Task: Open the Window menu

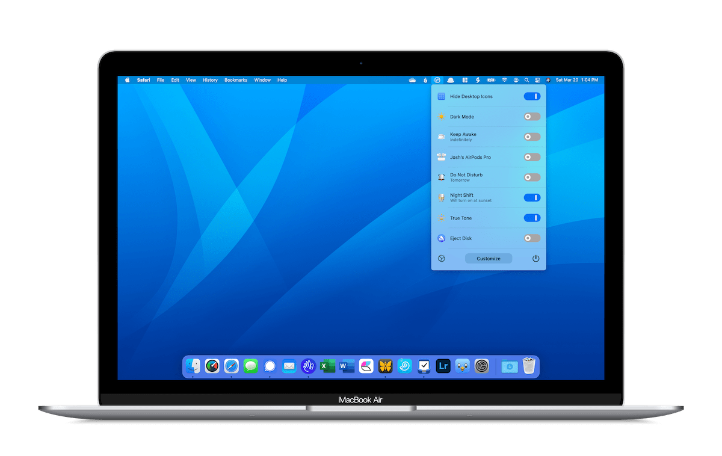Action: (x=262, y=80)
